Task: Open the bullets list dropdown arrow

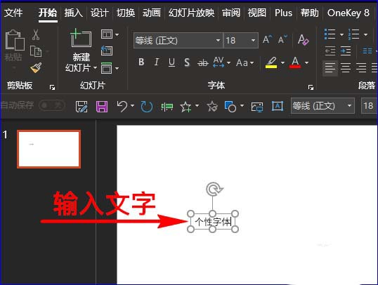Action: click(x=341, y=34)
